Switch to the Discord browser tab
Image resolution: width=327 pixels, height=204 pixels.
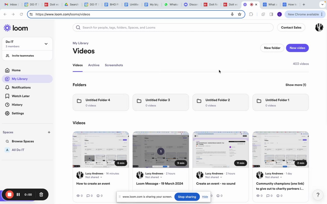pos(191,4)
